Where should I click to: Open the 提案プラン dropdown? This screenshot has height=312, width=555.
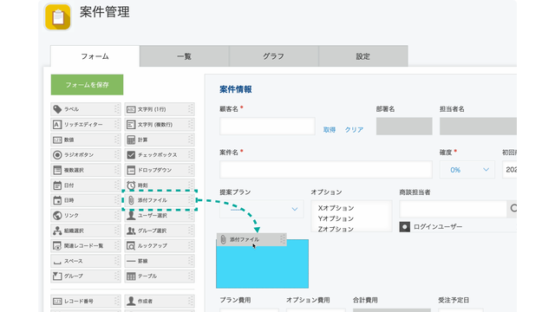pos(261,209)
